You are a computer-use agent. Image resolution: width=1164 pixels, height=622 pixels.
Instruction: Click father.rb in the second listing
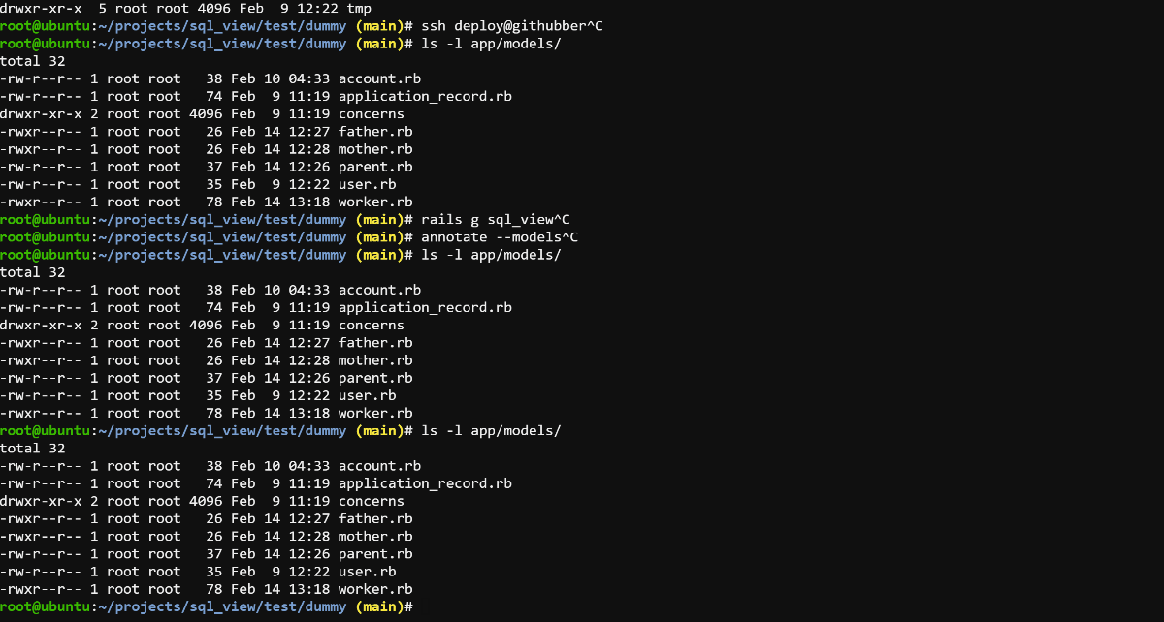pyautogui.click(x=375, y=343)
